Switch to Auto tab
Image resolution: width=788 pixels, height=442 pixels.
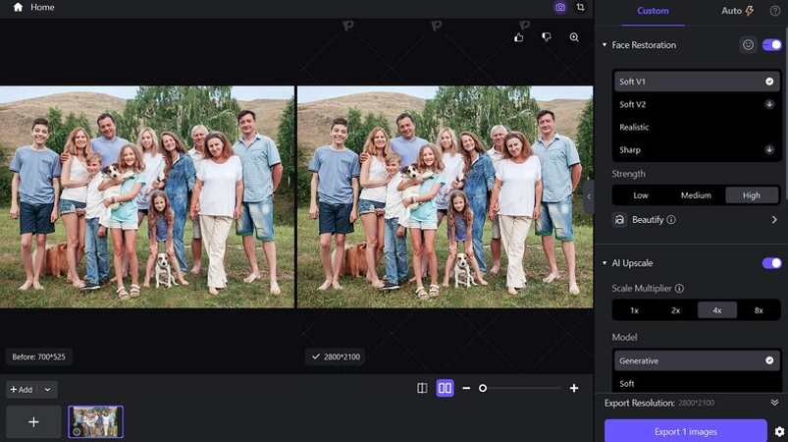737,11
